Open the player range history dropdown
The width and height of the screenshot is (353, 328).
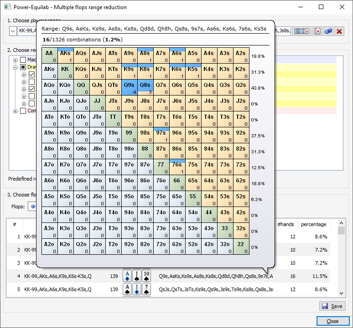point(13,31)
